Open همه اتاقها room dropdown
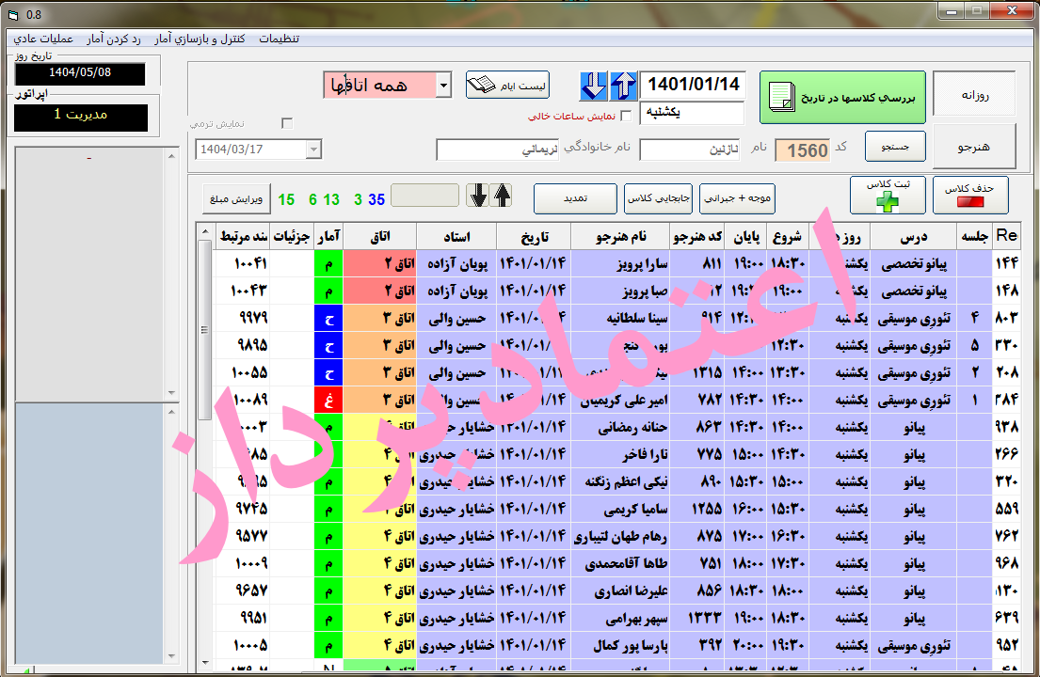Viewport: 1040px width, 677px height. tap(444, 86)
